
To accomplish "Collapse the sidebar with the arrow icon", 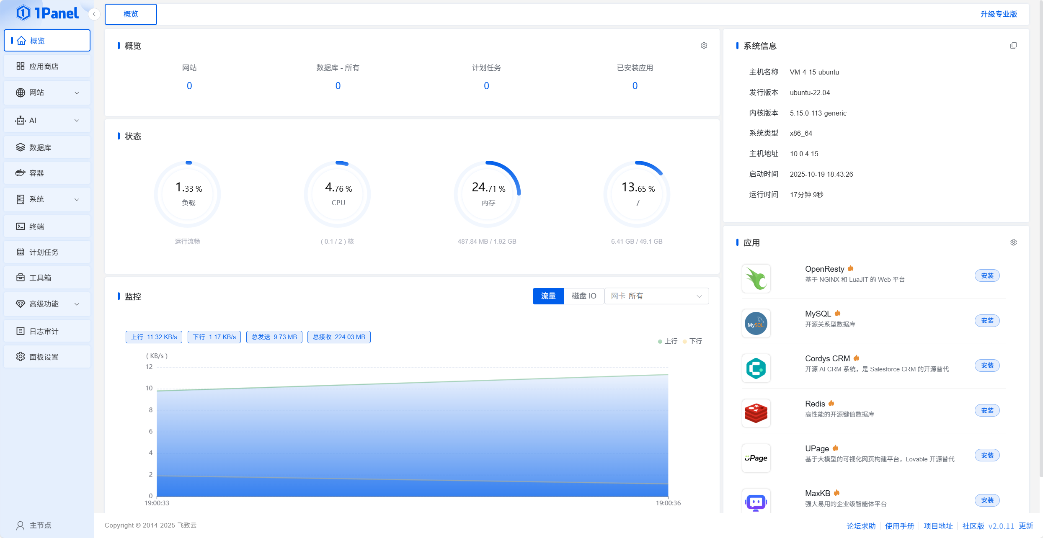I will 94,14.
